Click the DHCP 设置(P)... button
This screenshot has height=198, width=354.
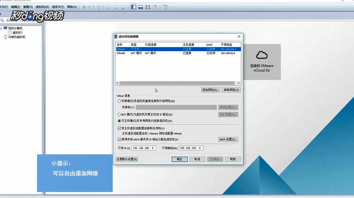[228, 140]
